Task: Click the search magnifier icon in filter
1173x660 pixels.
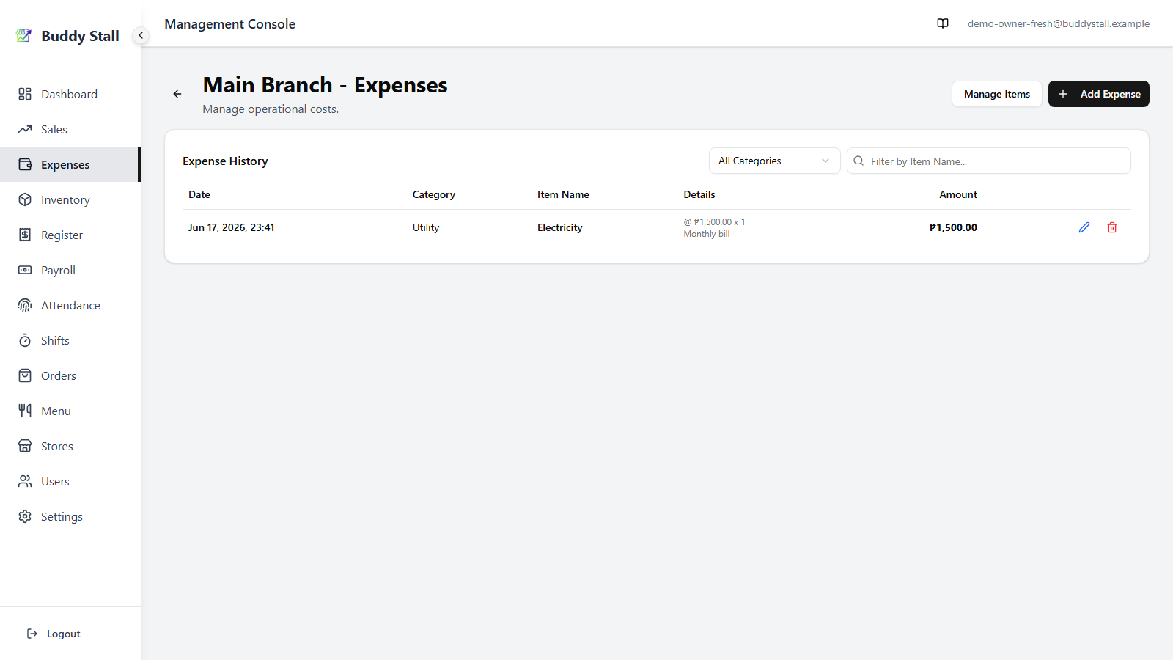Action: 858,161
